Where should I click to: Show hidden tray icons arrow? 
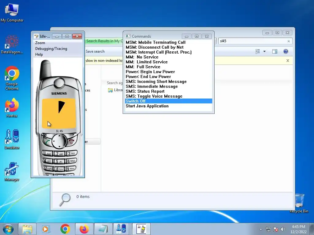click(261, 229)
